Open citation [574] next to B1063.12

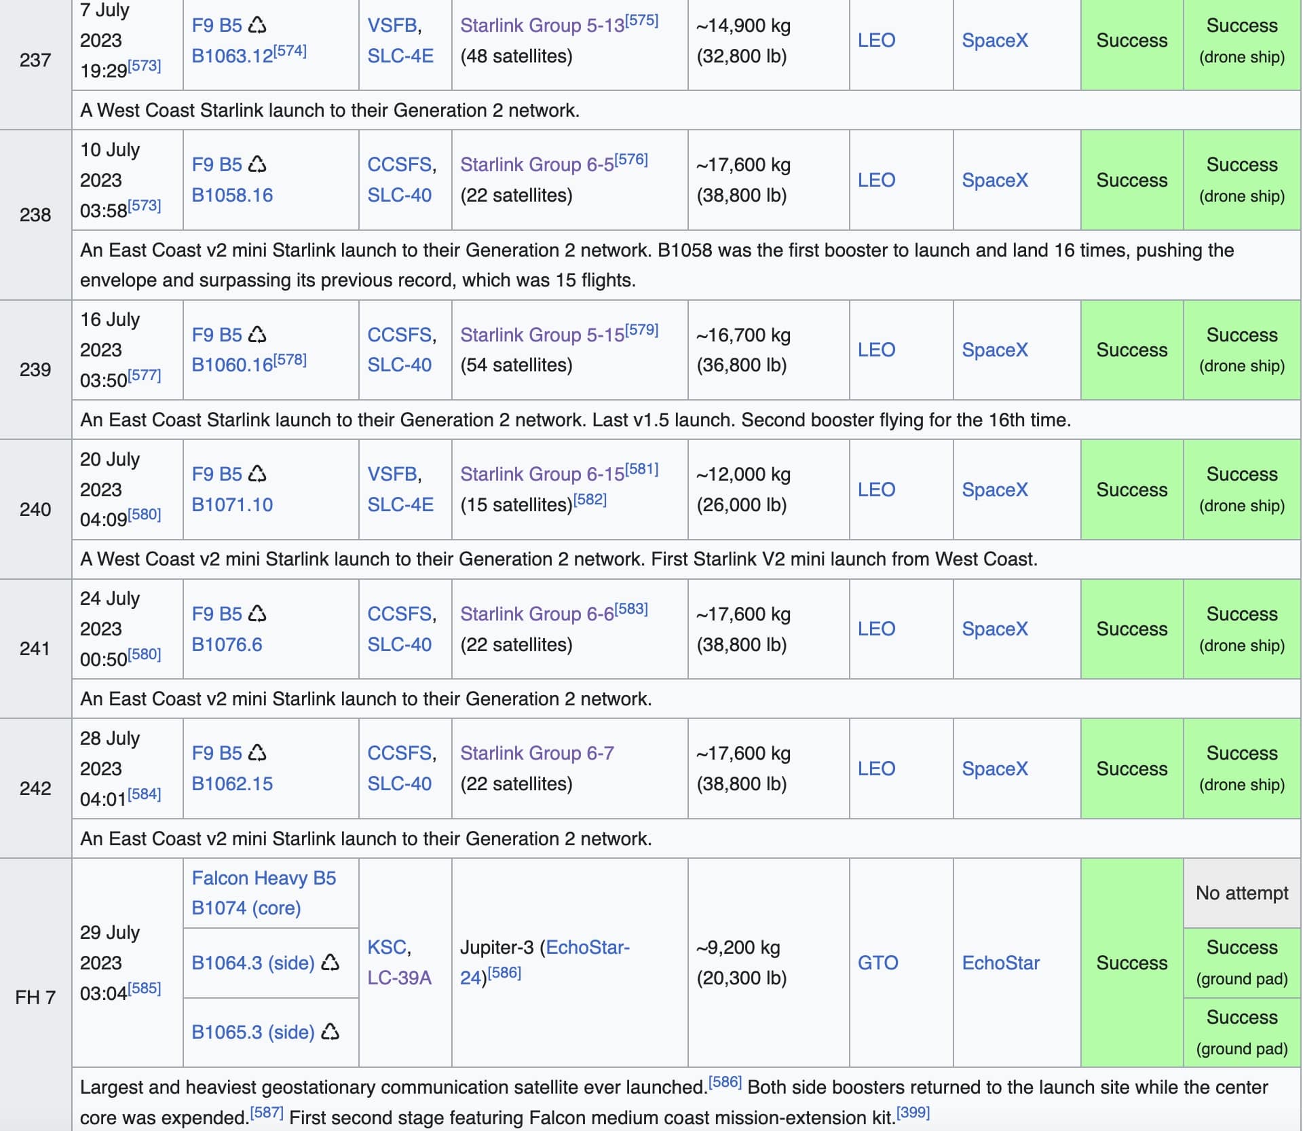[290, 51]
